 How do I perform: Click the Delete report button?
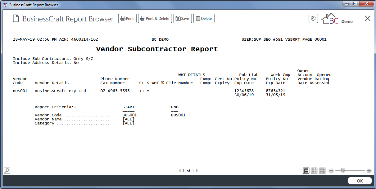204,18
